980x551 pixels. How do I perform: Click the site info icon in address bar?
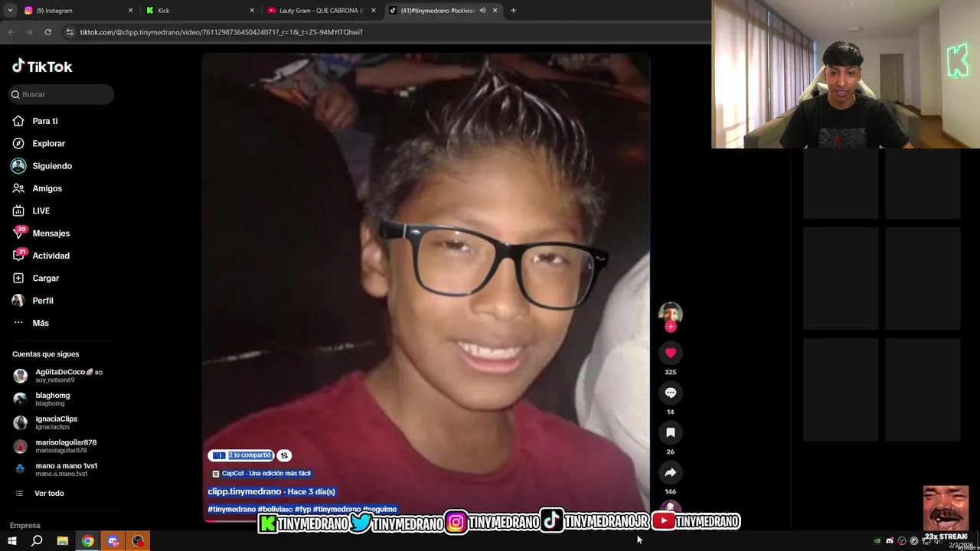[70, 32]
